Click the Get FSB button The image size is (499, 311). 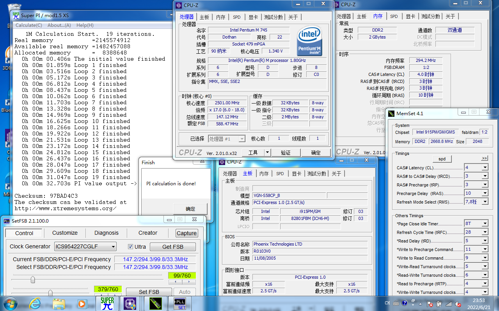(x=173, y=247)
